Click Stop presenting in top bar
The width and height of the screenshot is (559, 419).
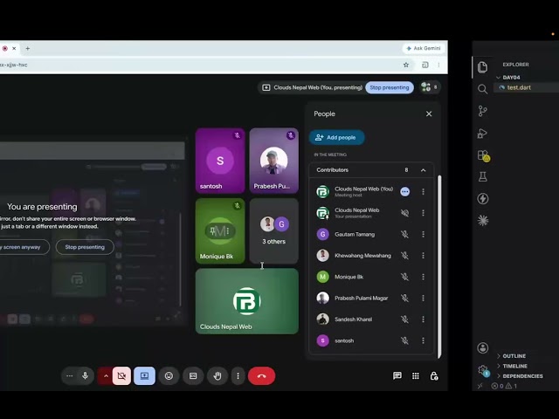point(390,87)
